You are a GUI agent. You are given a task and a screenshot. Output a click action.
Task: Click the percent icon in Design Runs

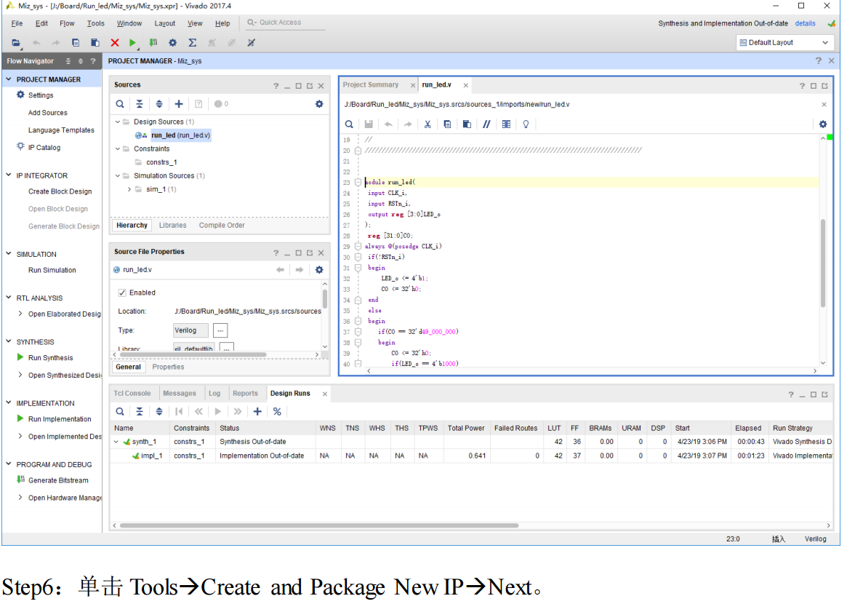tap(277, 412)
